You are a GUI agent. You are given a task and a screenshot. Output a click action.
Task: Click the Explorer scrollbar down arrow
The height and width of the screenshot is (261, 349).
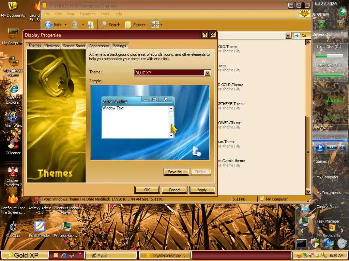coord(308,192)
